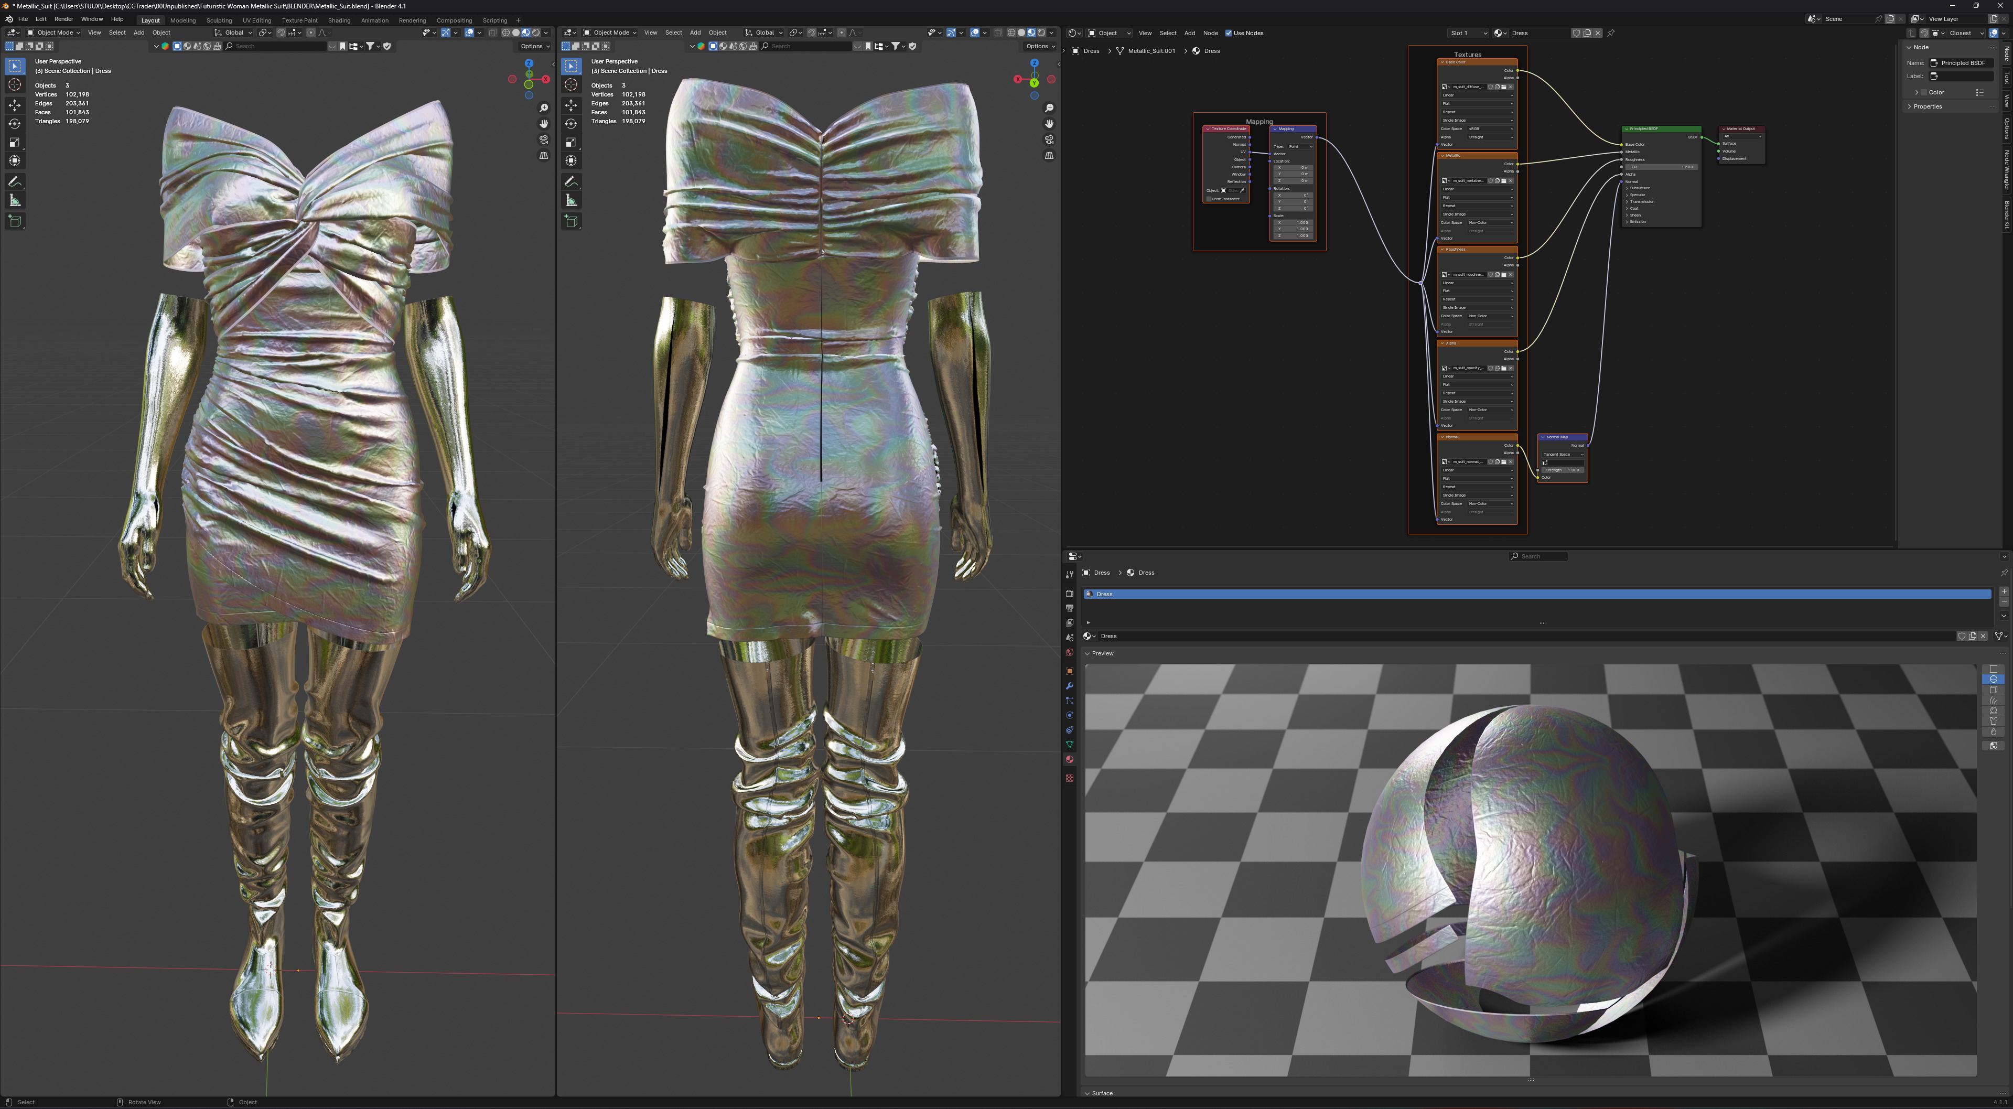Unlink Dress material in node editor header
2013x1109 pixels.
pos(1598,33)
